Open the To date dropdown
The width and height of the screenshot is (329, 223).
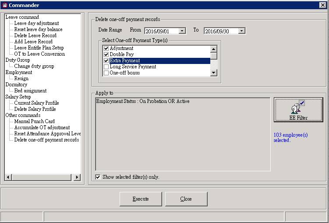click(x=242, y=31)
